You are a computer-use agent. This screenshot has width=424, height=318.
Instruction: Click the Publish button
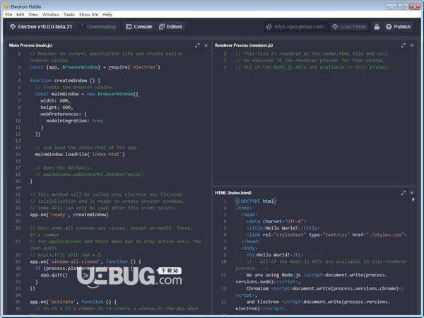tap(399, 27)
